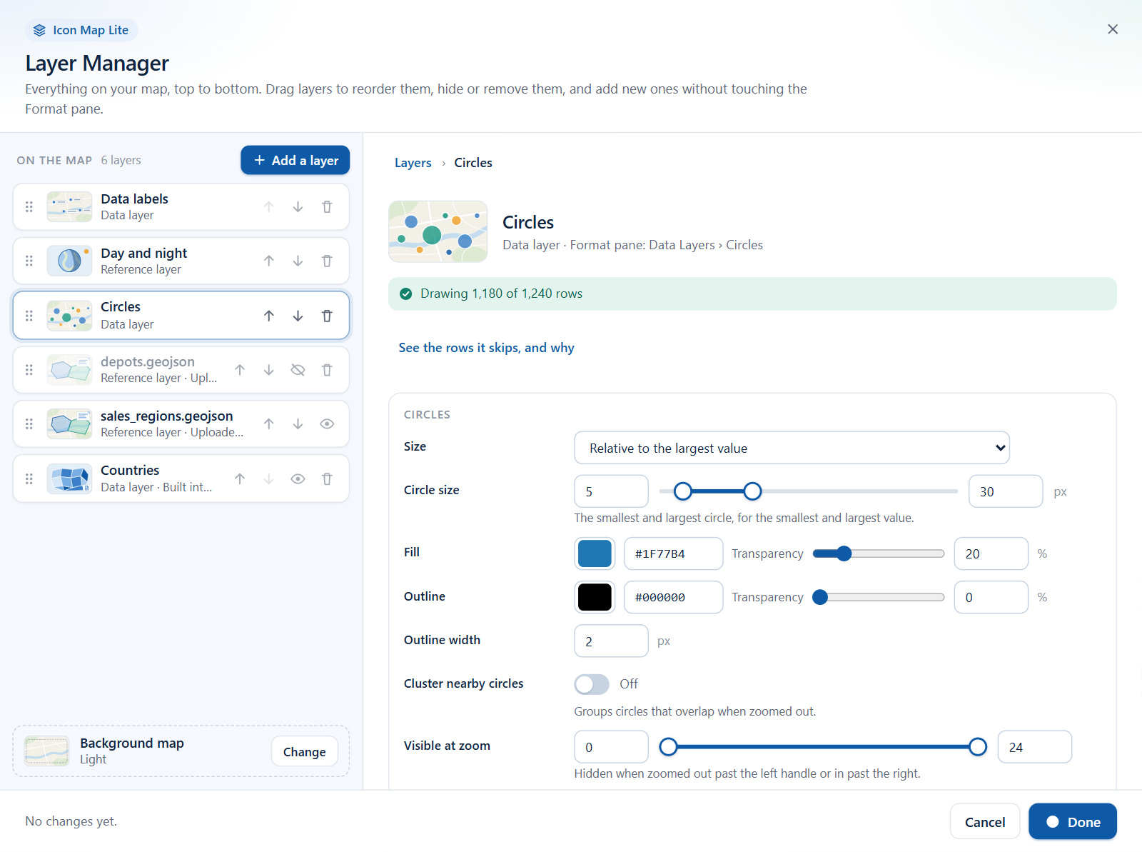This screenshot has width=1142, height=852.
Task: Edit the maximum circle size field
Action: coord(1006,491)
